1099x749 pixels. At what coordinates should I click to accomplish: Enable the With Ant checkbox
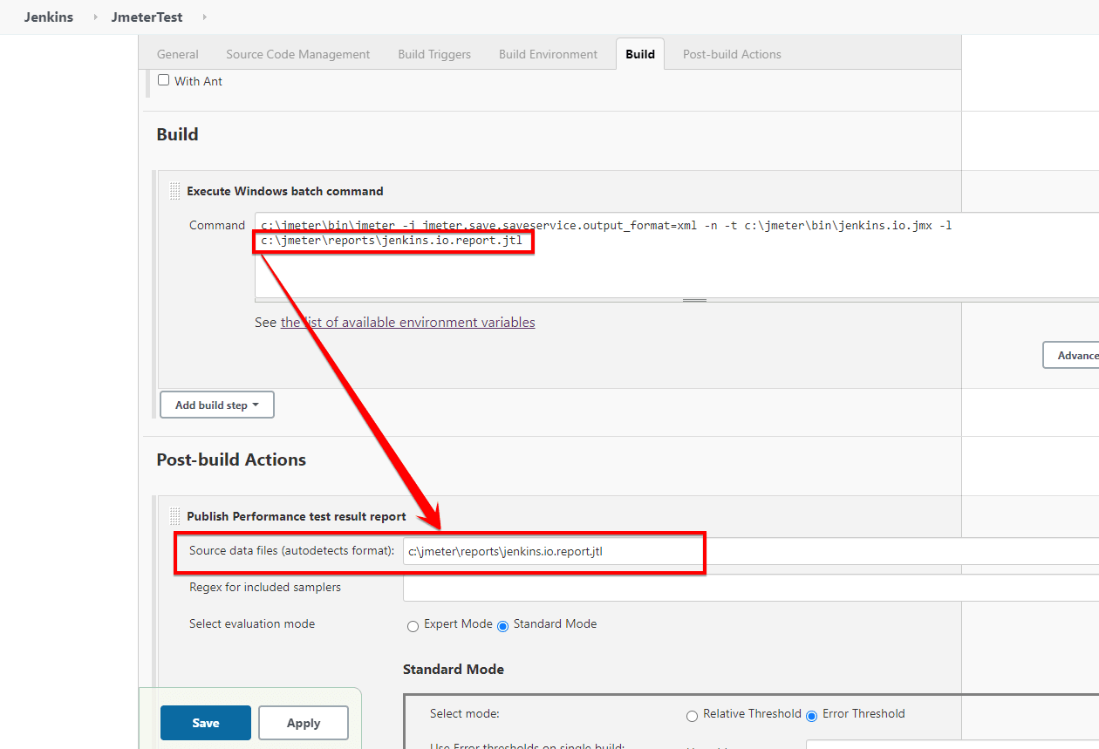163,80
